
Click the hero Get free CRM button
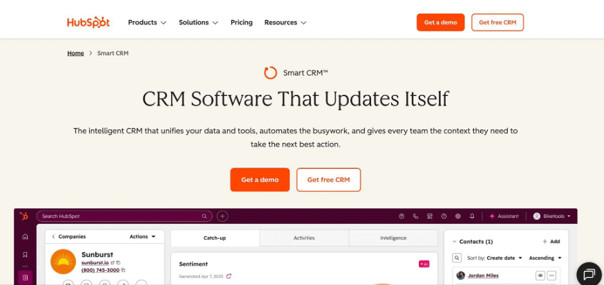click(328, 179)
